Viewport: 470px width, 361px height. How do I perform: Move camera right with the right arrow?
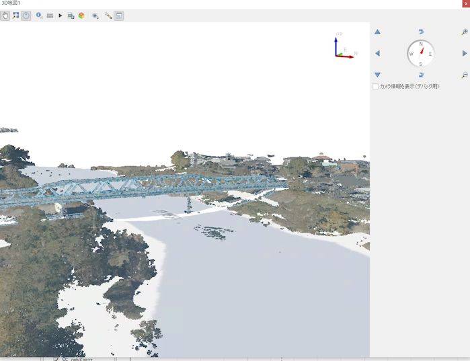pos(465,53)
